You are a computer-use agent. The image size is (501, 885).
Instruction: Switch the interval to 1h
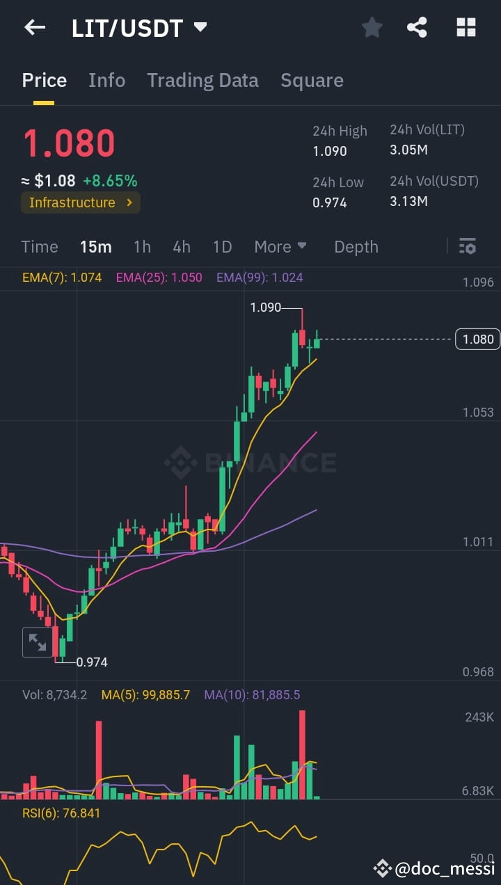[x=142, y=246]
